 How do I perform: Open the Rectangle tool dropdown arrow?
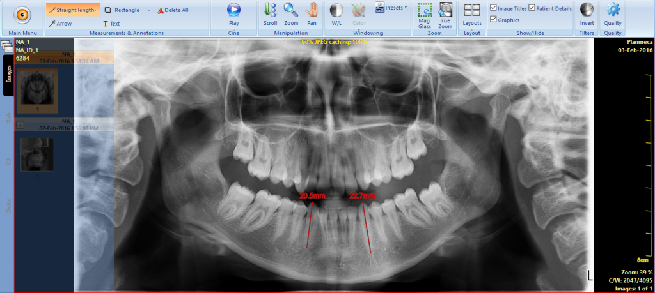pos(149,10)
